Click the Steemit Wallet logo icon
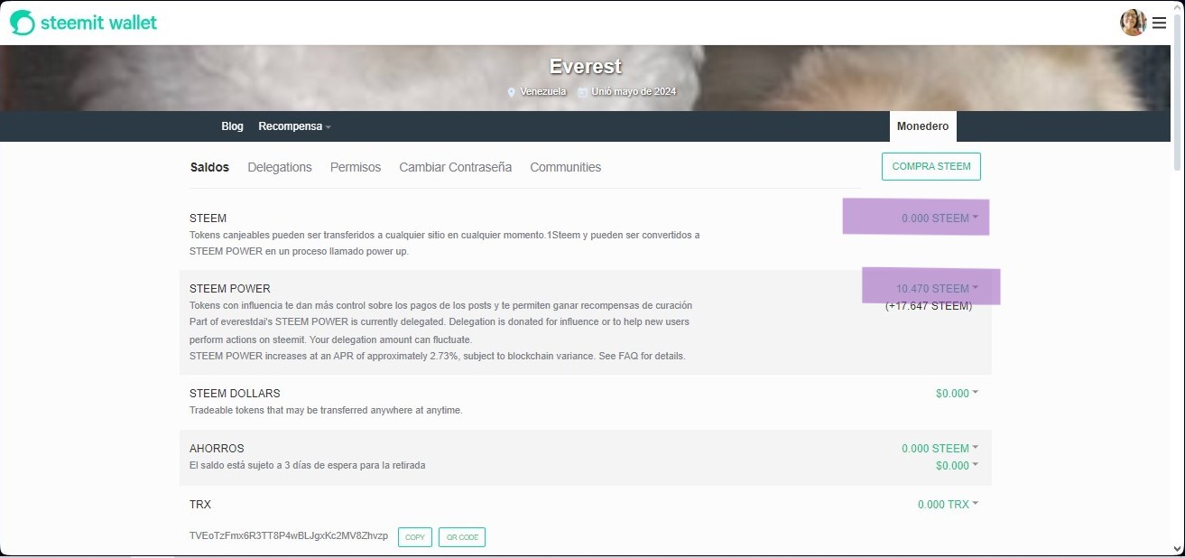This screenshot has width=1185, height=558. pos(23,23)
